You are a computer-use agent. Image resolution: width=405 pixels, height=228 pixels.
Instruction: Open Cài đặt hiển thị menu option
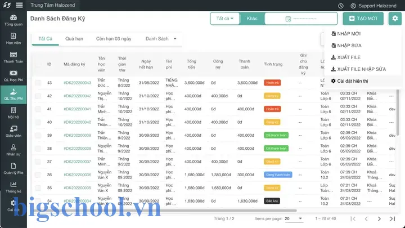(349, 81)
